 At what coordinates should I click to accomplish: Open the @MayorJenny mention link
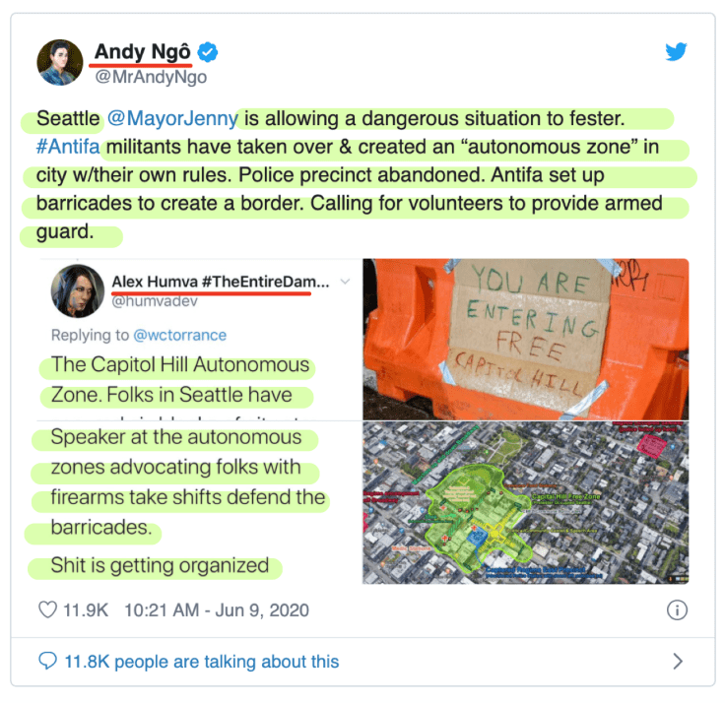tap(172, 118)
